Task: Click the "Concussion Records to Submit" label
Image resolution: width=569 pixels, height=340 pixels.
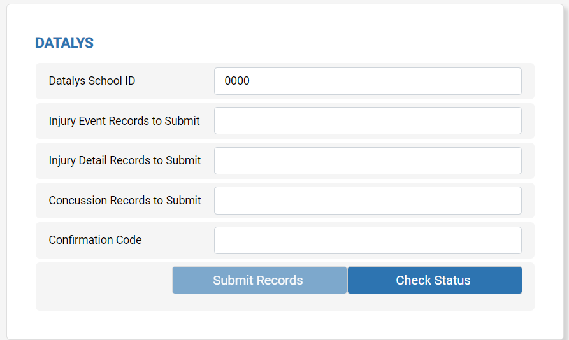Action: 124,200
